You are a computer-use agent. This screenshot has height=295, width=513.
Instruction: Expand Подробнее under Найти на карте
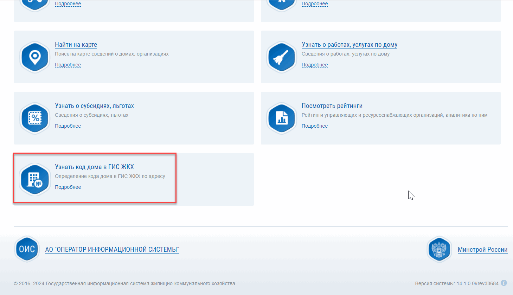click(x=68, y=65)
